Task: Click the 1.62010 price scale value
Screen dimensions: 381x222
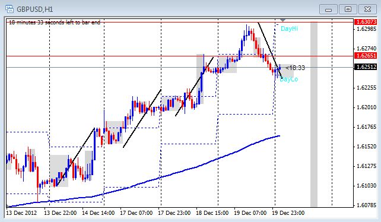Action: (366, 107)
